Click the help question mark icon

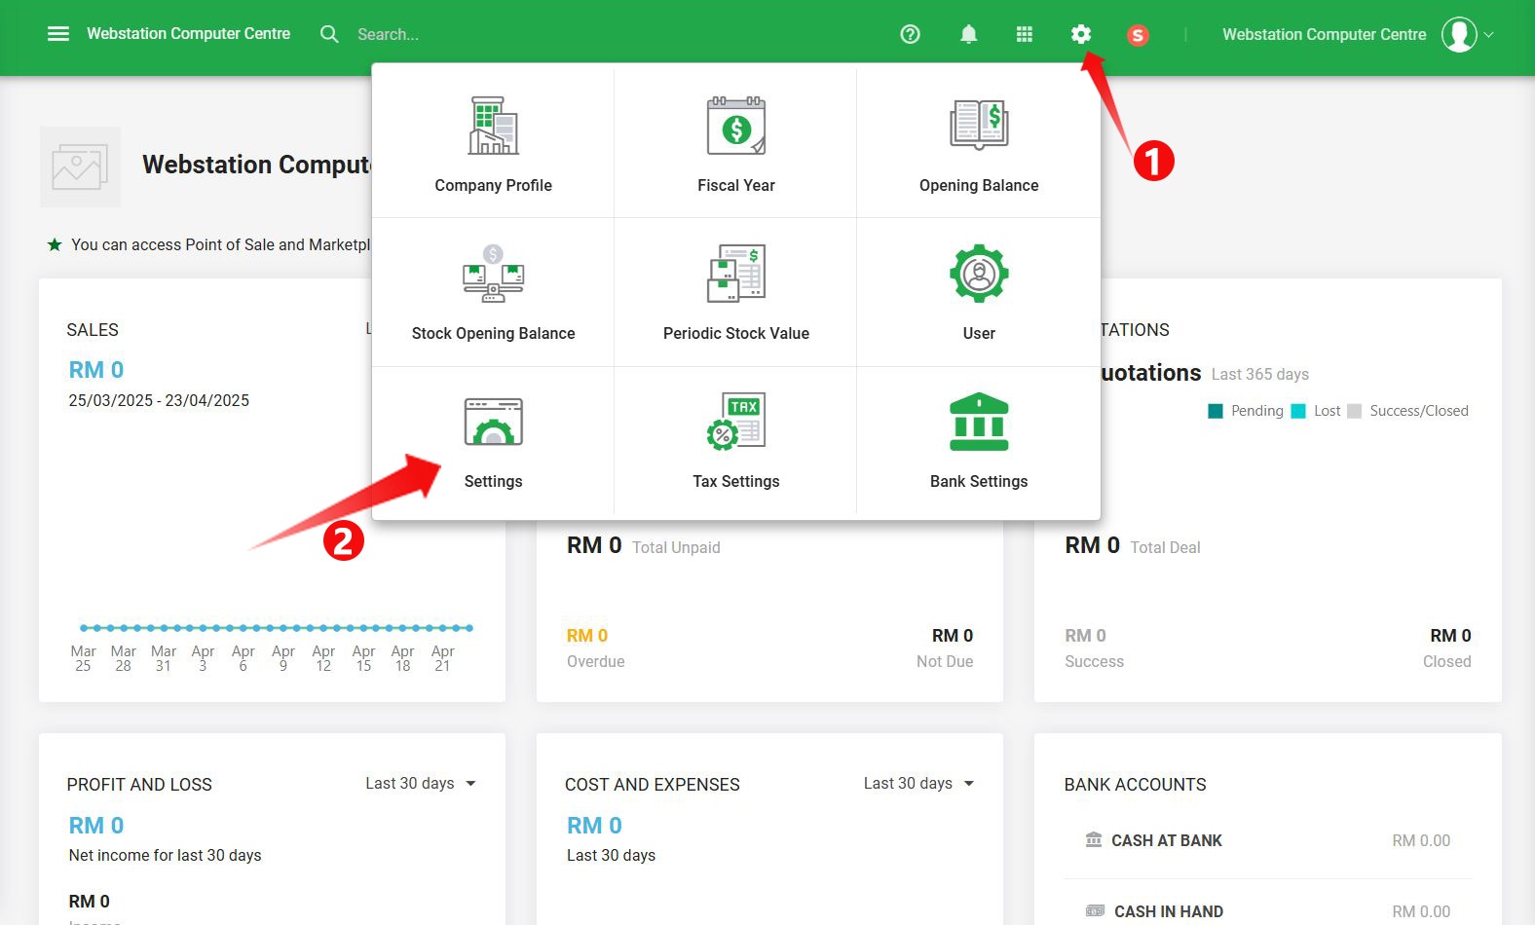[910, 34]
